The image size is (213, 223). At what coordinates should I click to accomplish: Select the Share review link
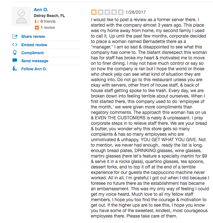[33, 37]
